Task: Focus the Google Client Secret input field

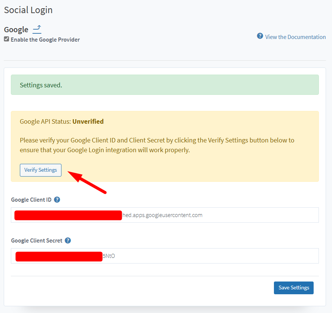Action: (x=165, y=256)
